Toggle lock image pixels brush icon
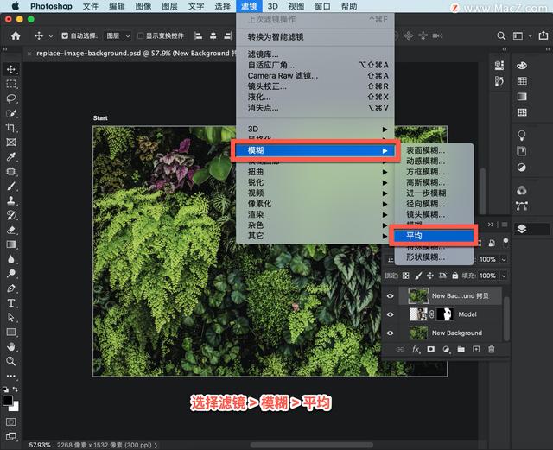 tap(418, 276)
